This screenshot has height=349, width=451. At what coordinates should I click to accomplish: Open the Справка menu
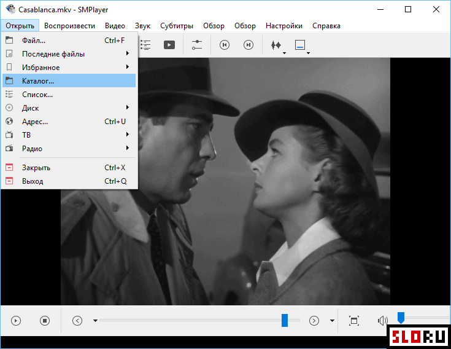click(x=326, y=26)
